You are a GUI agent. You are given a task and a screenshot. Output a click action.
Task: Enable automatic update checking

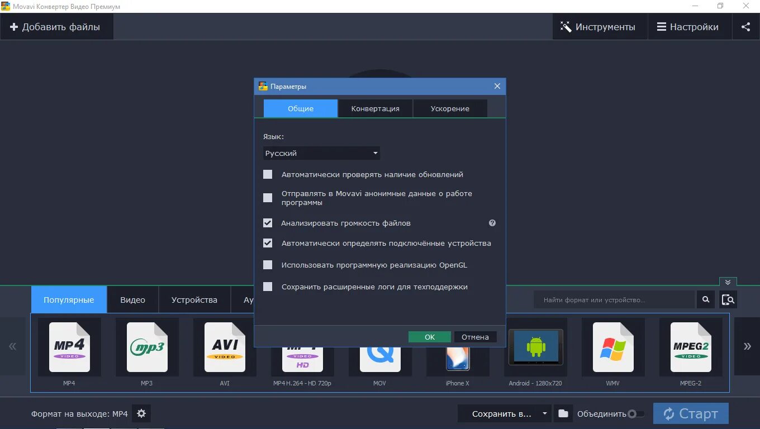(x=268, y=174)
